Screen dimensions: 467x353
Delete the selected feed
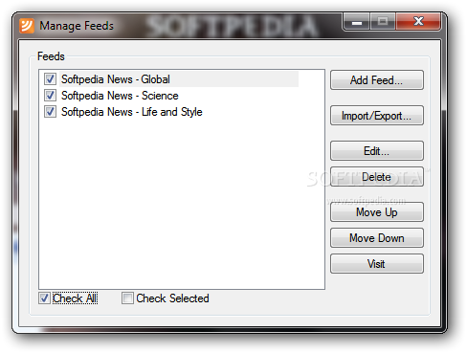[x=377, y=177]
